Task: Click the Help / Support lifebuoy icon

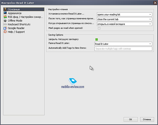Action: [5, 32]
